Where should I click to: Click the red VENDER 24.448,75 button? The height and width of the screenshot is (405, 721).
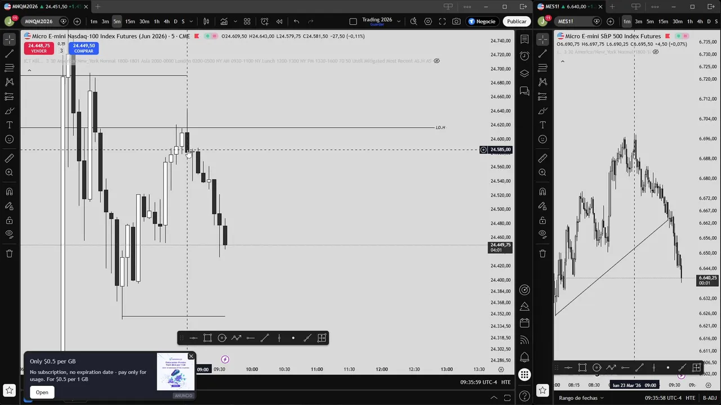coord(39,48)
